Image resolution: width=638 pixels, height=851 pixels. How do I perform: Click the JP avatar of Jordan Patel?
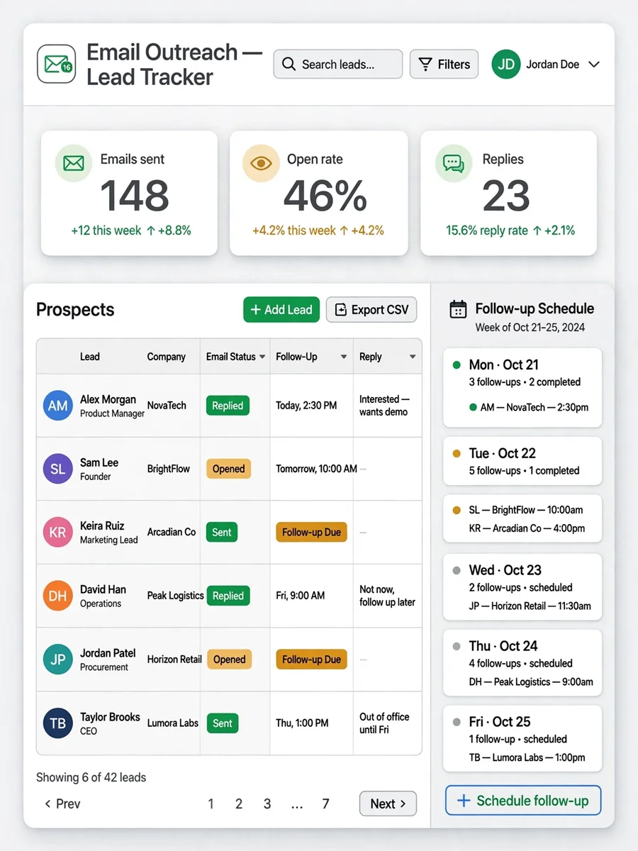click(57, 660)
